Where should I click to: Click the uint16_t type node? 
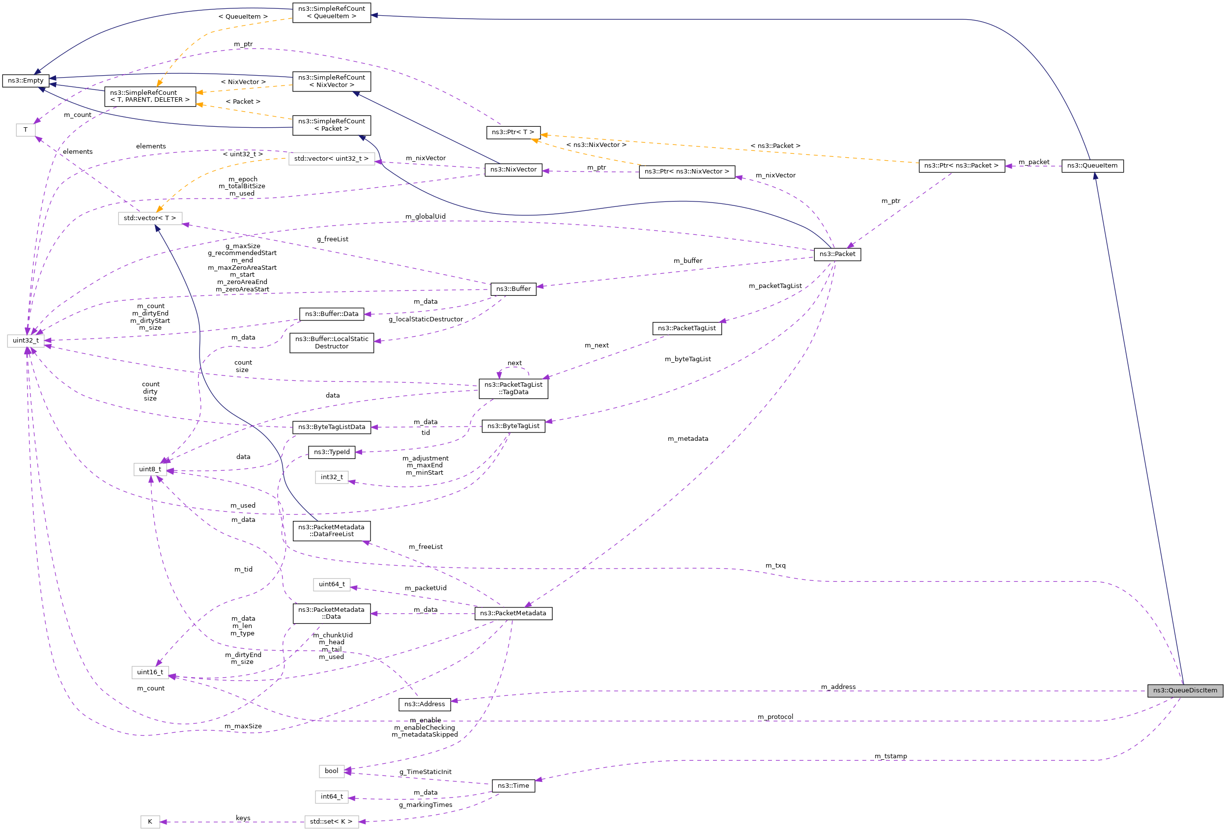(x=150, y=673)
